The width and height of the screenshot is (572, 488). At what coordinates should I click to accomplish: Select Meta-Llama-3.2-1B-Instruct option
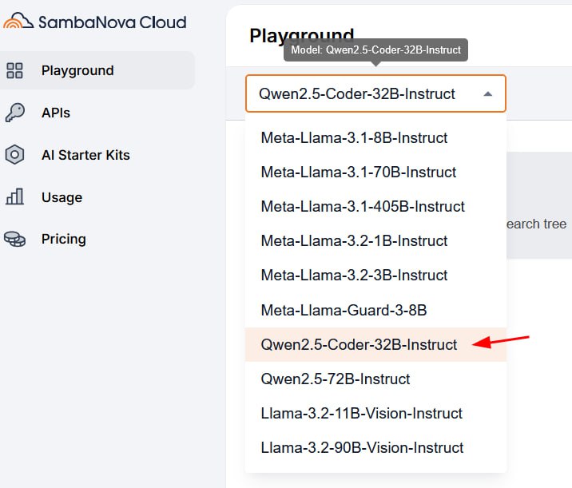(354, 241)
